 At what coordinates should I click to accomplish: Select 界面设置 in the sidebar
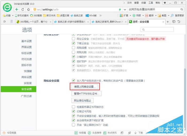pos(26,47)
